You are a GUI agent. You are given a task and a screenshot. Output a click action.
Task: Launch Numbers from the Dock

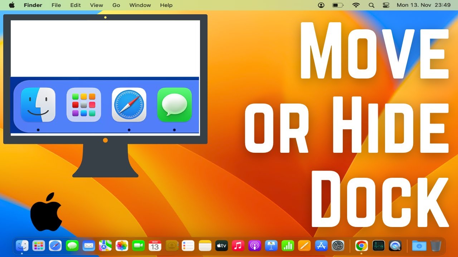[x=288, y=246]
